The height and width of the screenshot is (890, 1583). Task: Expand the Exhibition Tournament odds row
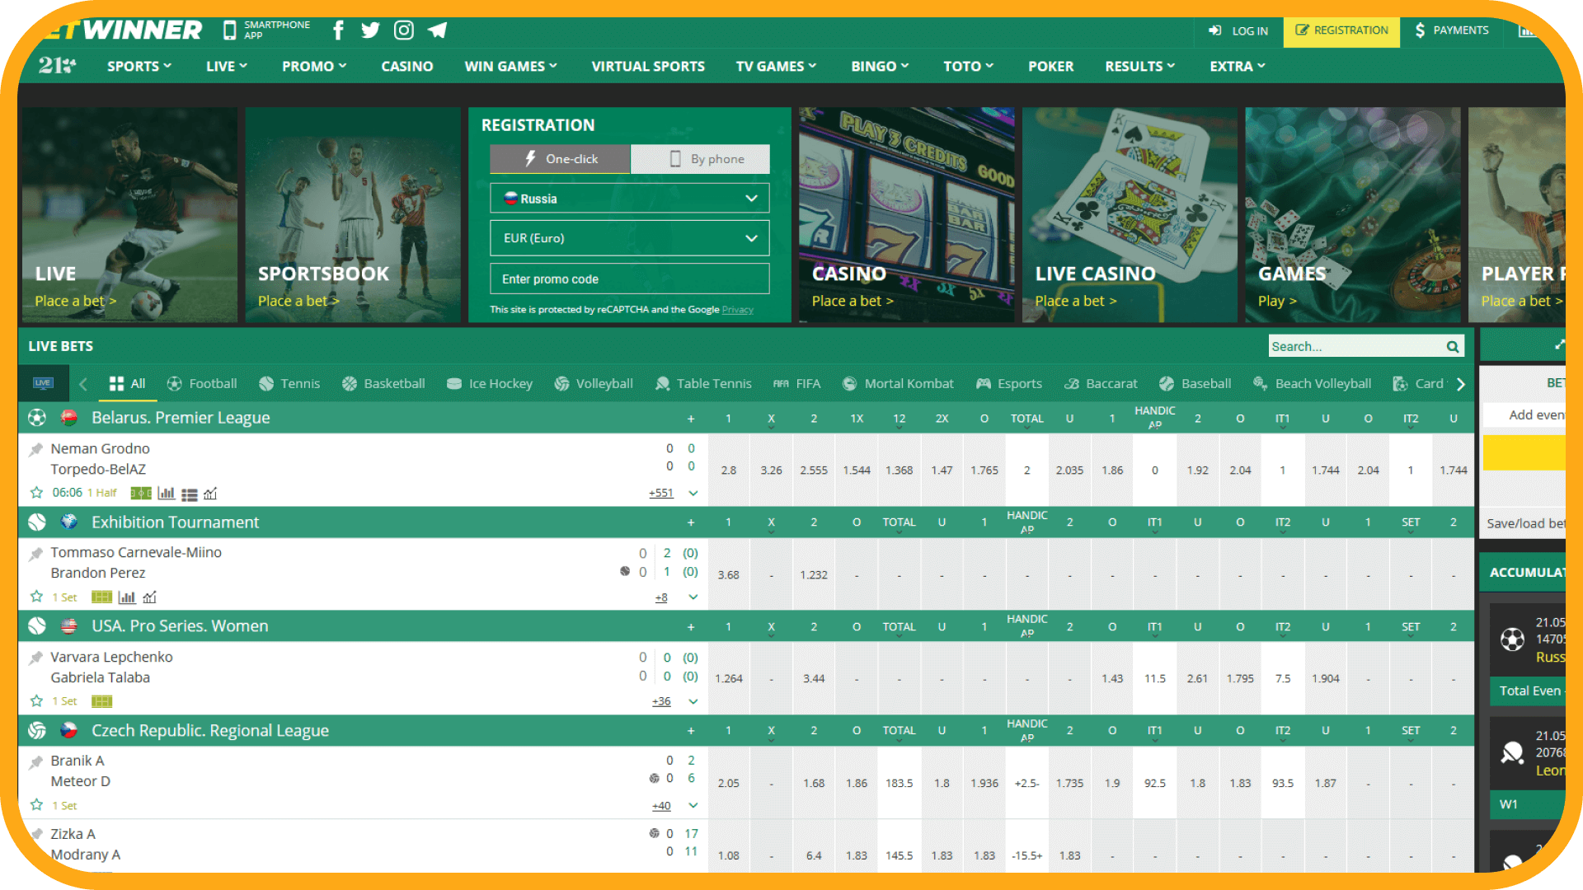(693, 597)
